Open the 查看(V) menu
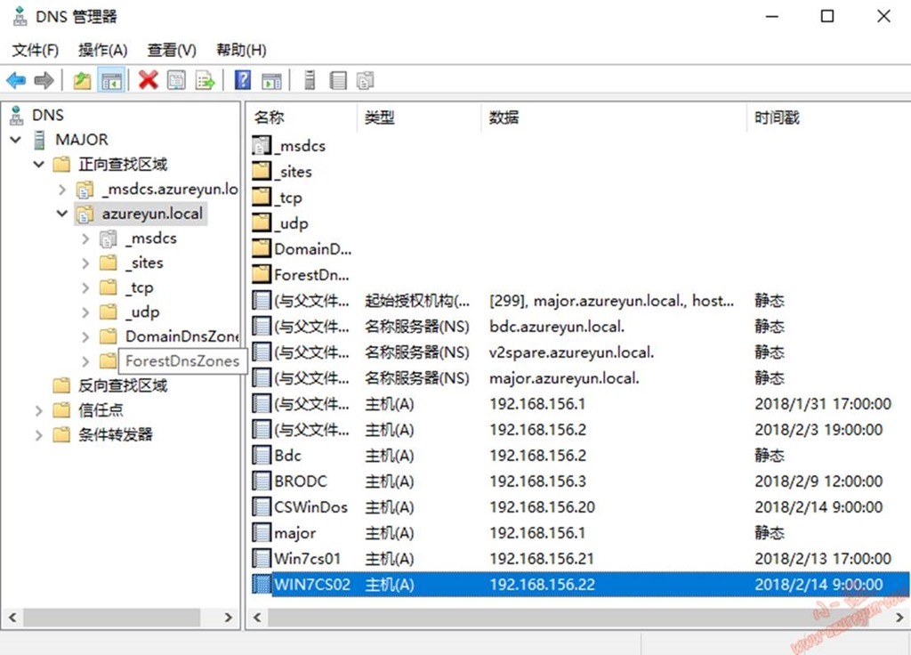 (172, 50)
